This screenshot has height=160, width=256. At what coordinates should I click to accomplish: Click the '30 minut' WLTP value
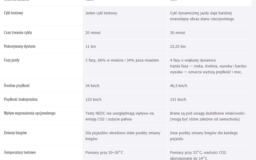tap(178, 33)
